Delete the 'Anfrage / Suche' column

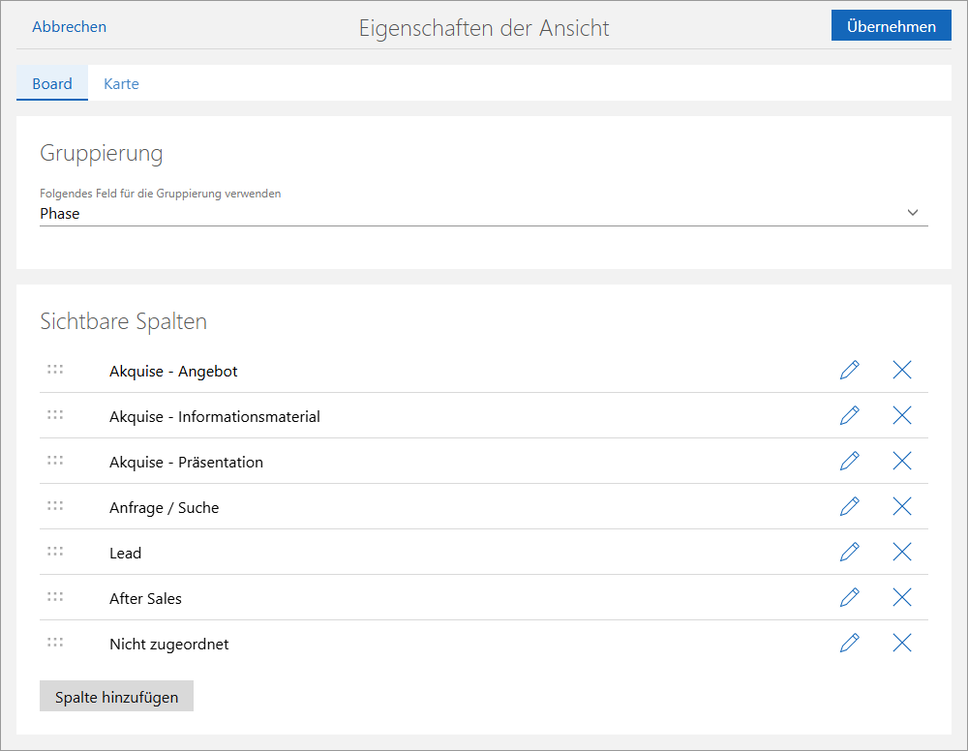tap(902, 506)
